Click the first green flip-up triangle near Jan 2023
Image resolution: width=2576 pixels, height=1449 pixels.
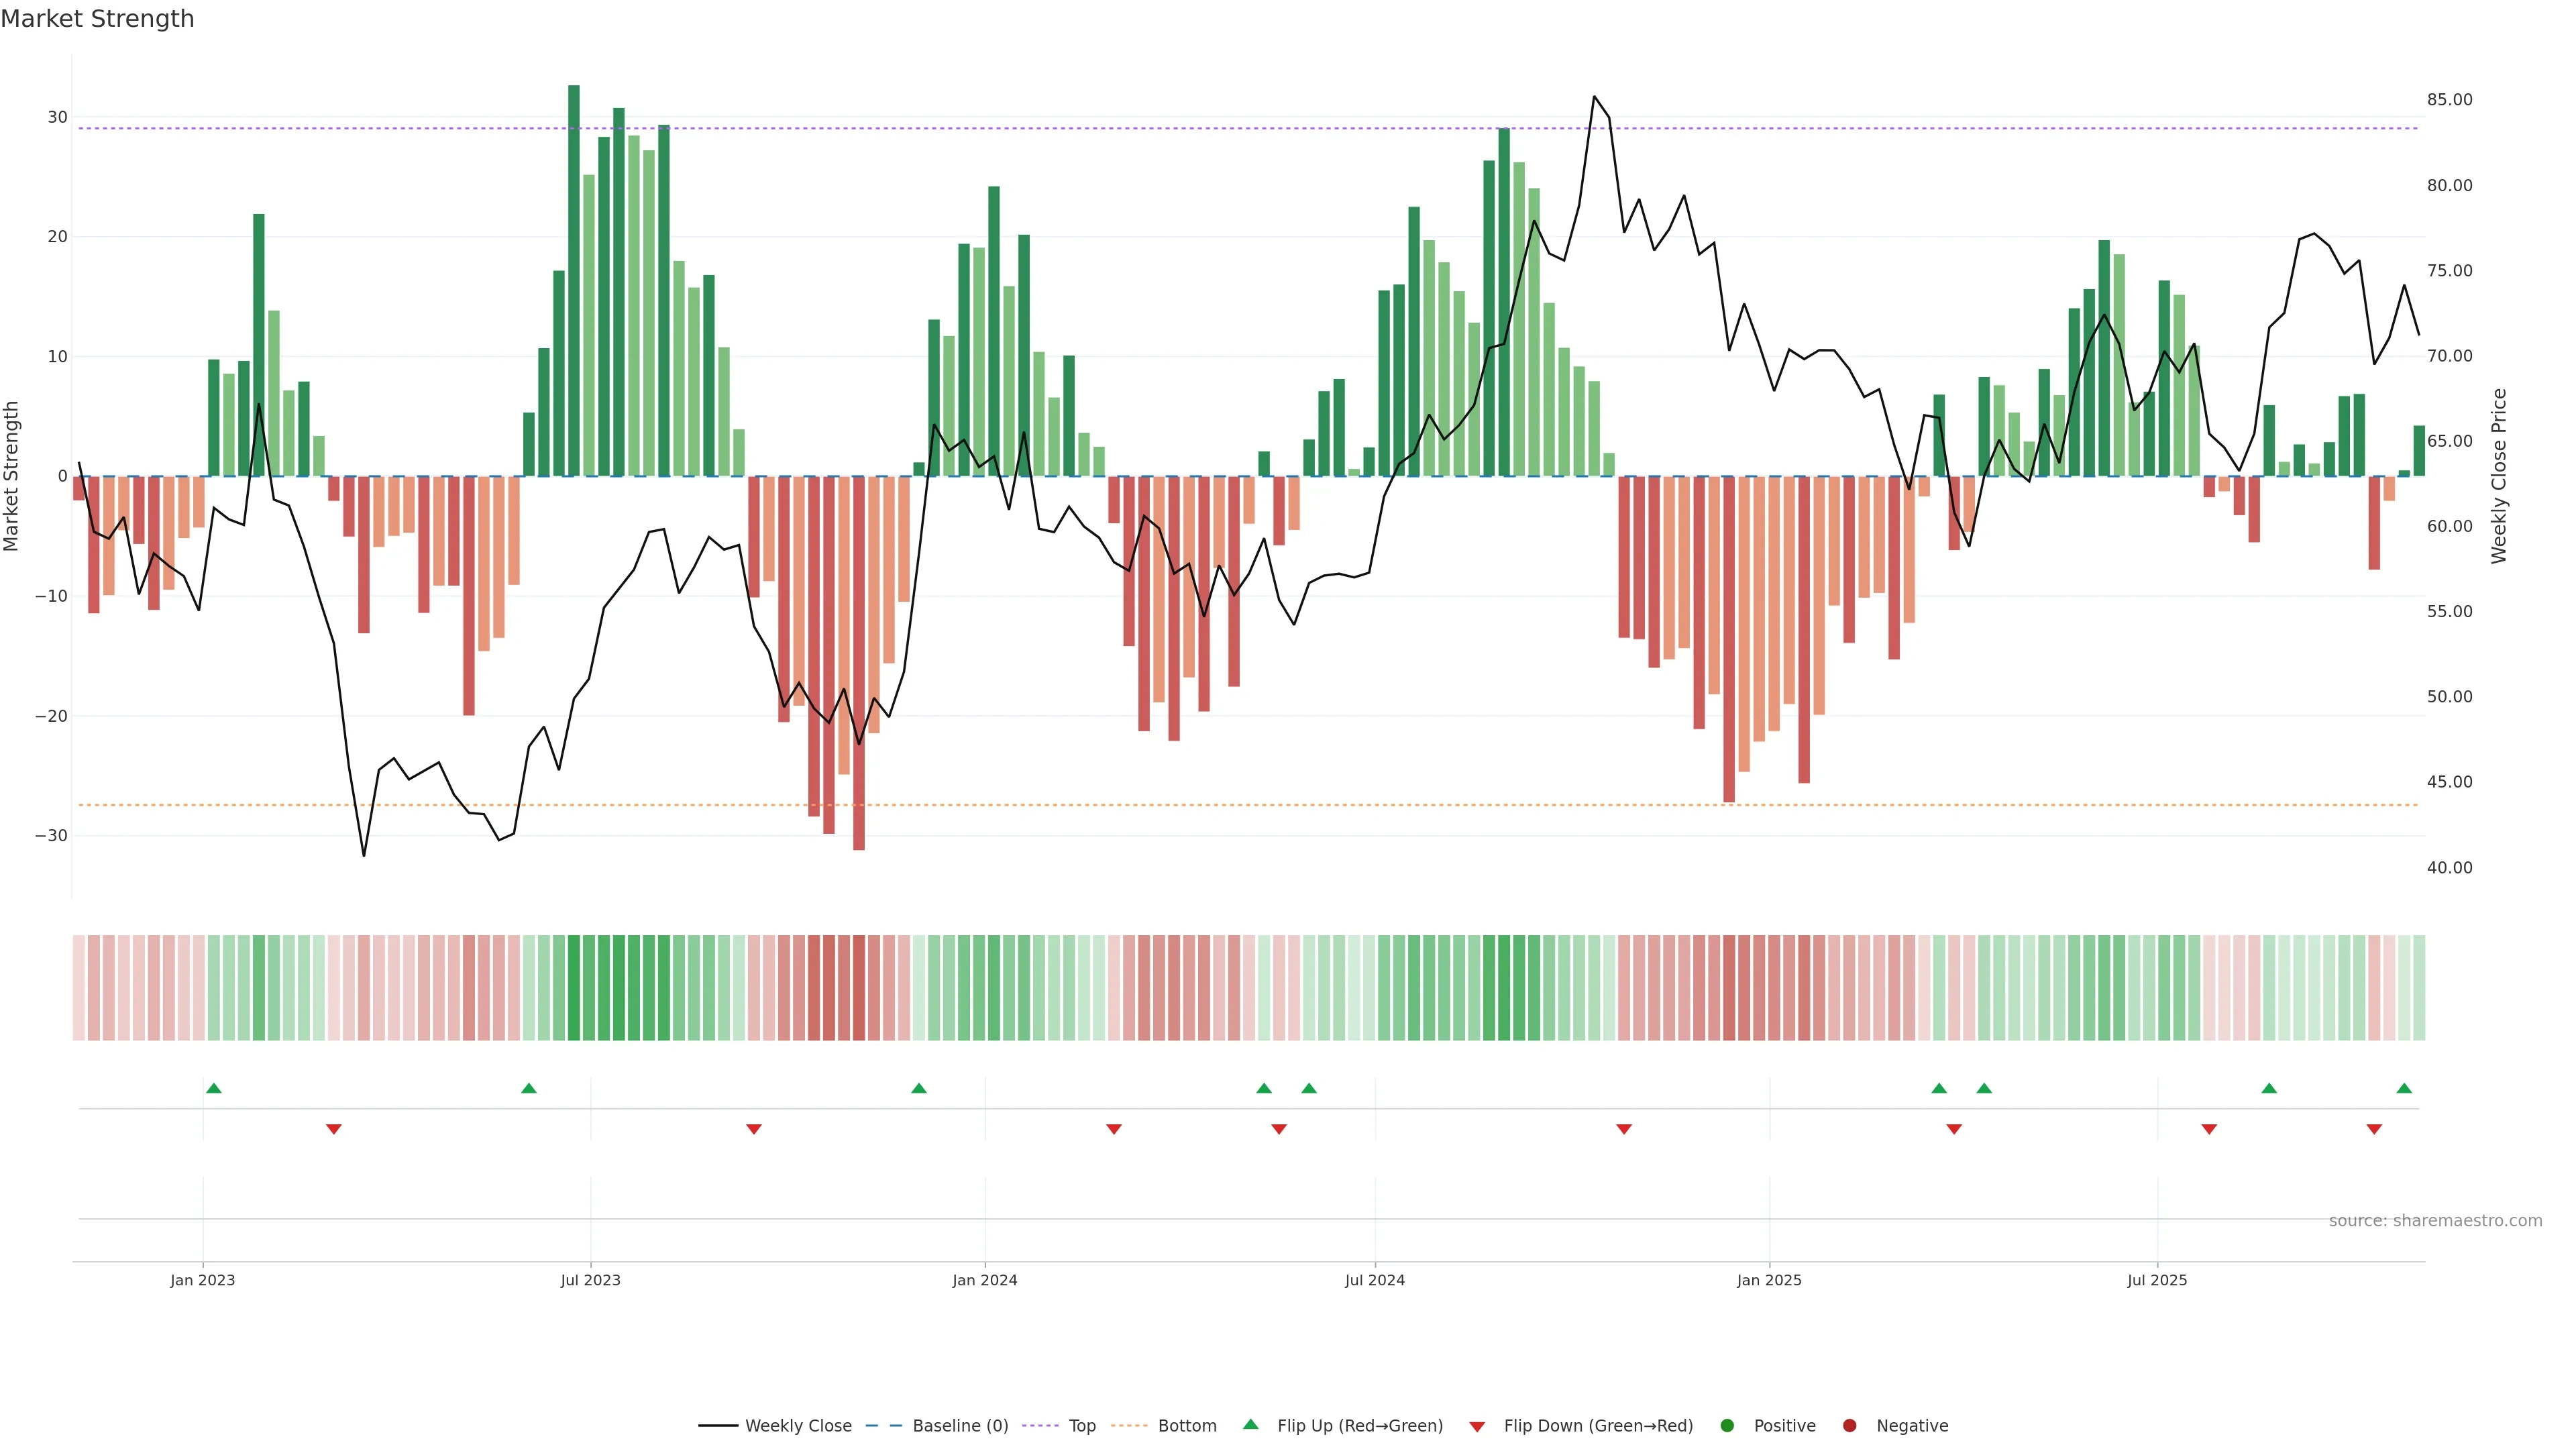[213, 1088]
